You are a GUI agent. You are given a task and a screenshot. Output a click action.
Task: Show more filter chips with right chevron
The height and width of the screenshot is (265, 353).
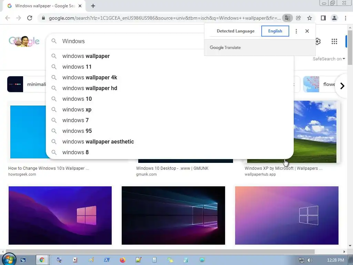point(342,86)
